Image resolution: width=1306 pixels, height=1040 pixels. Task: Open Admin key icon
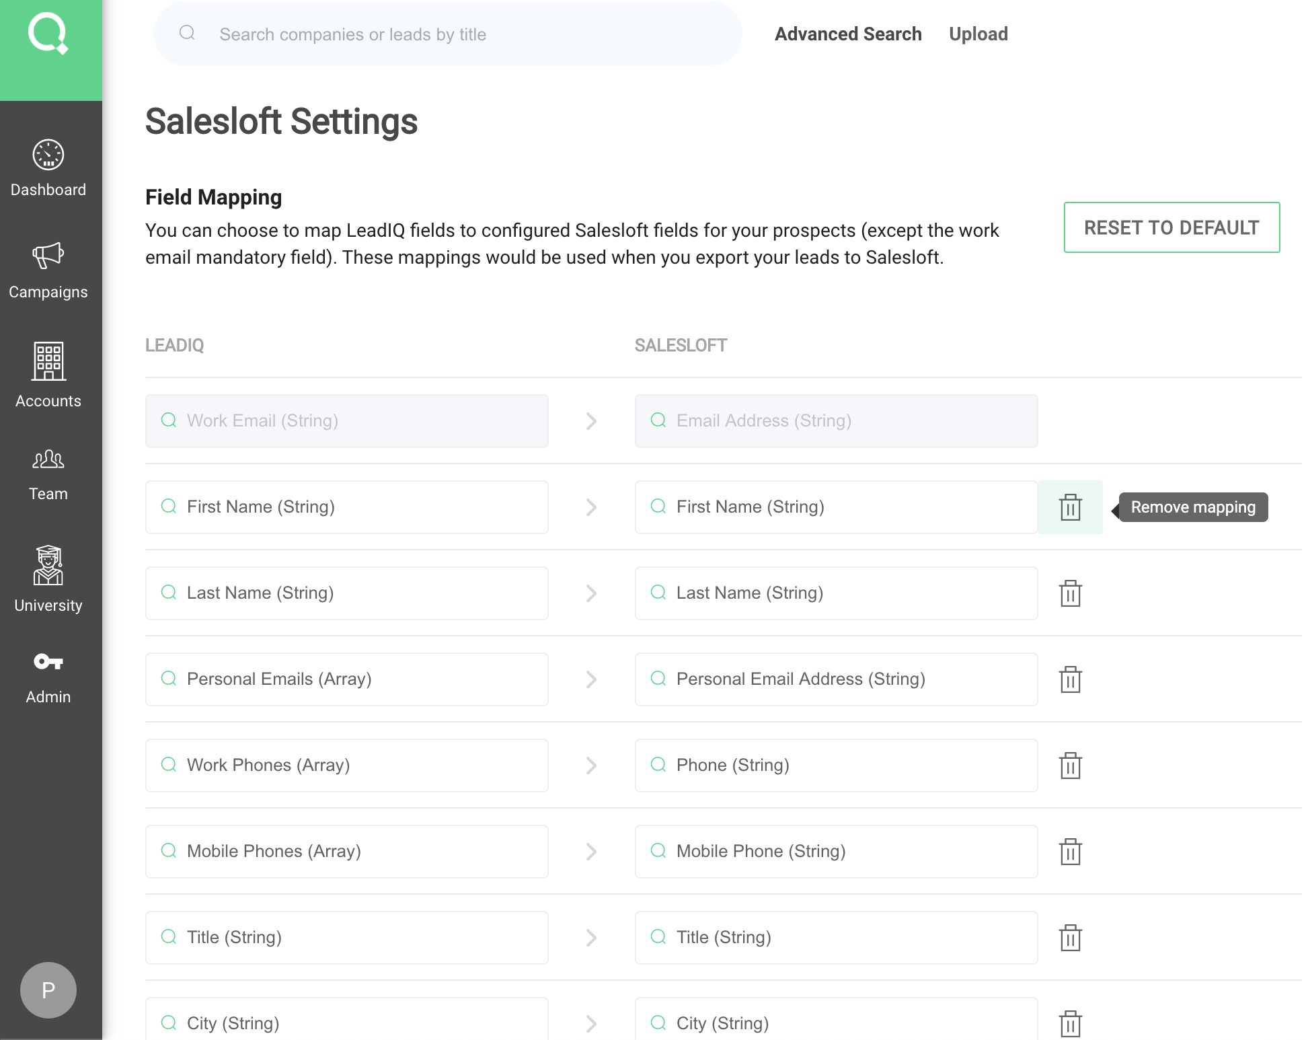coord(48,662)
